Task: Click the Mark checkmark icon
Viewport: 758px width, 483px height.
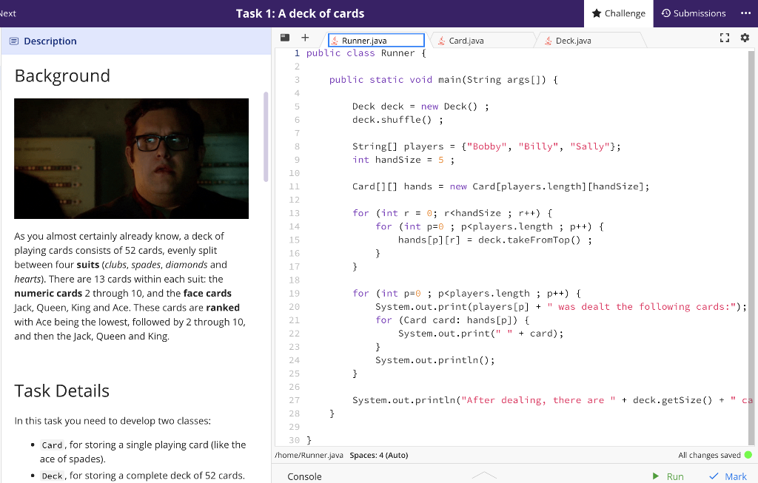Action: (x=712, y=476)
